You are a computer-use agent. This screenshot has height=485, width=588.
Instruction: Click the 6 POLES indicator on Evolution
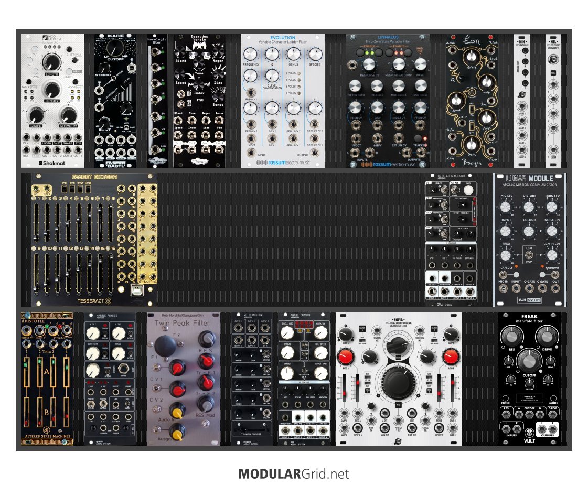point(299,93)
